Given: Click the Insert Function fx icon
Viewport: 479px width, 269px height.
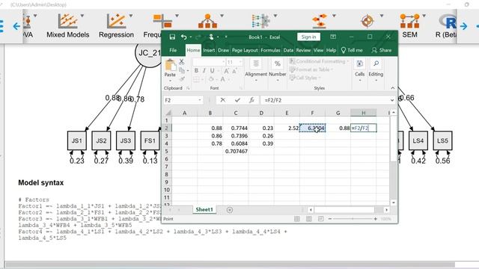Looking at the screenshot, I should (x=251, y=100).
